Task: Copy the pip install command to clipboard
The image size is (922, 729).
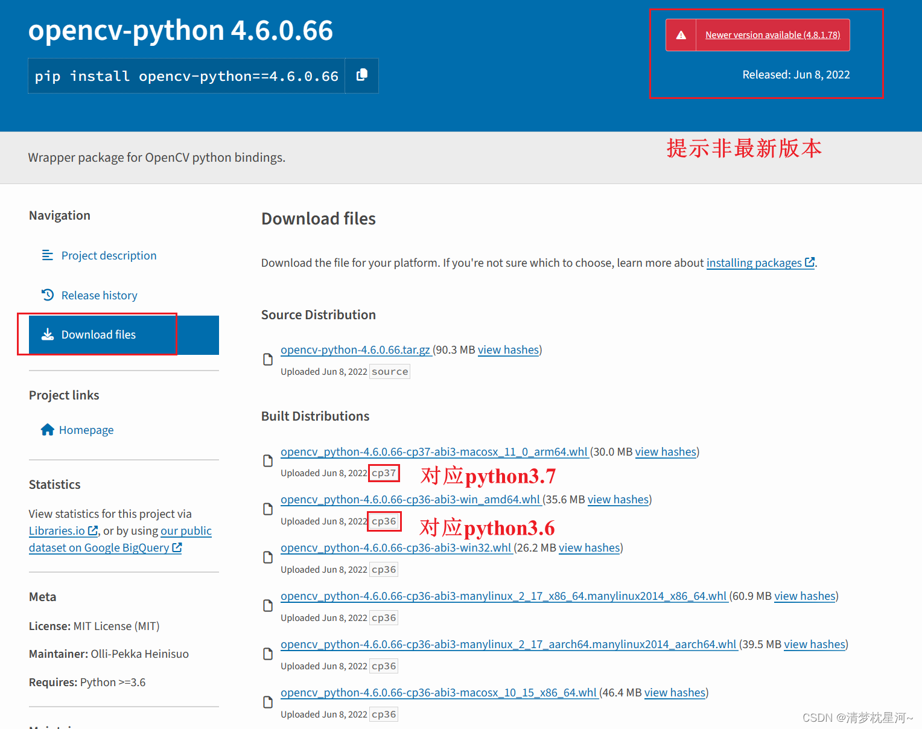Action: (x=361, y=75)
